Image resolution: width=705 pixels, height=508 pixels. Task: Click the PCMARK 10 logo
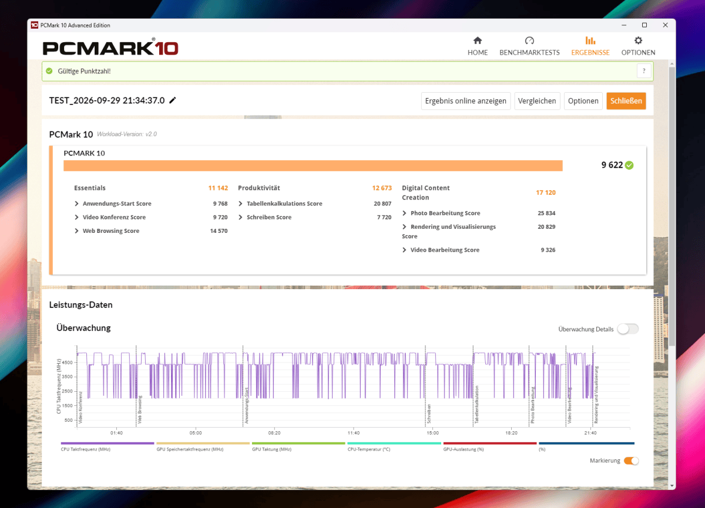click(110, 48)
